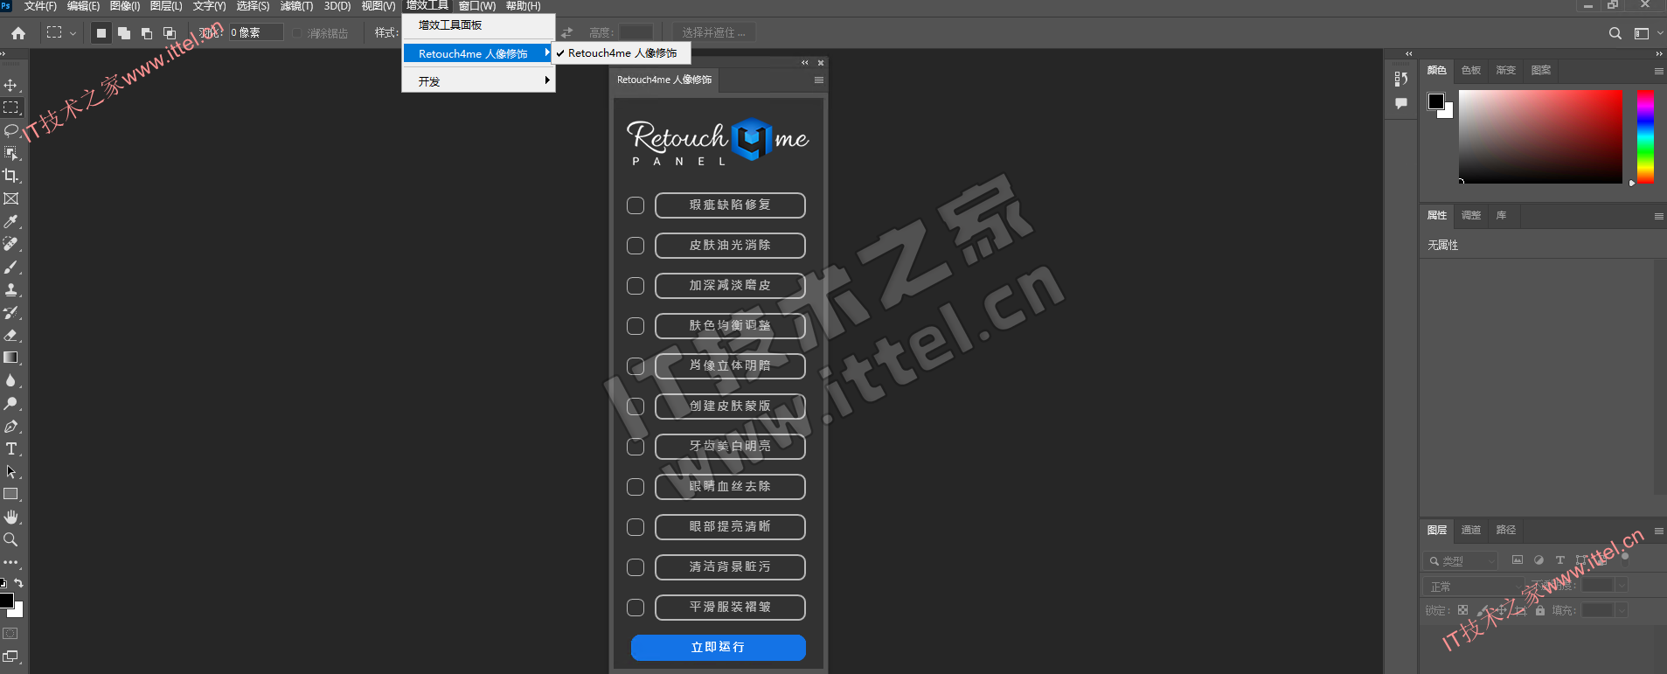
Task: Select the Clone Stamp tool
Action: point(10,289)
